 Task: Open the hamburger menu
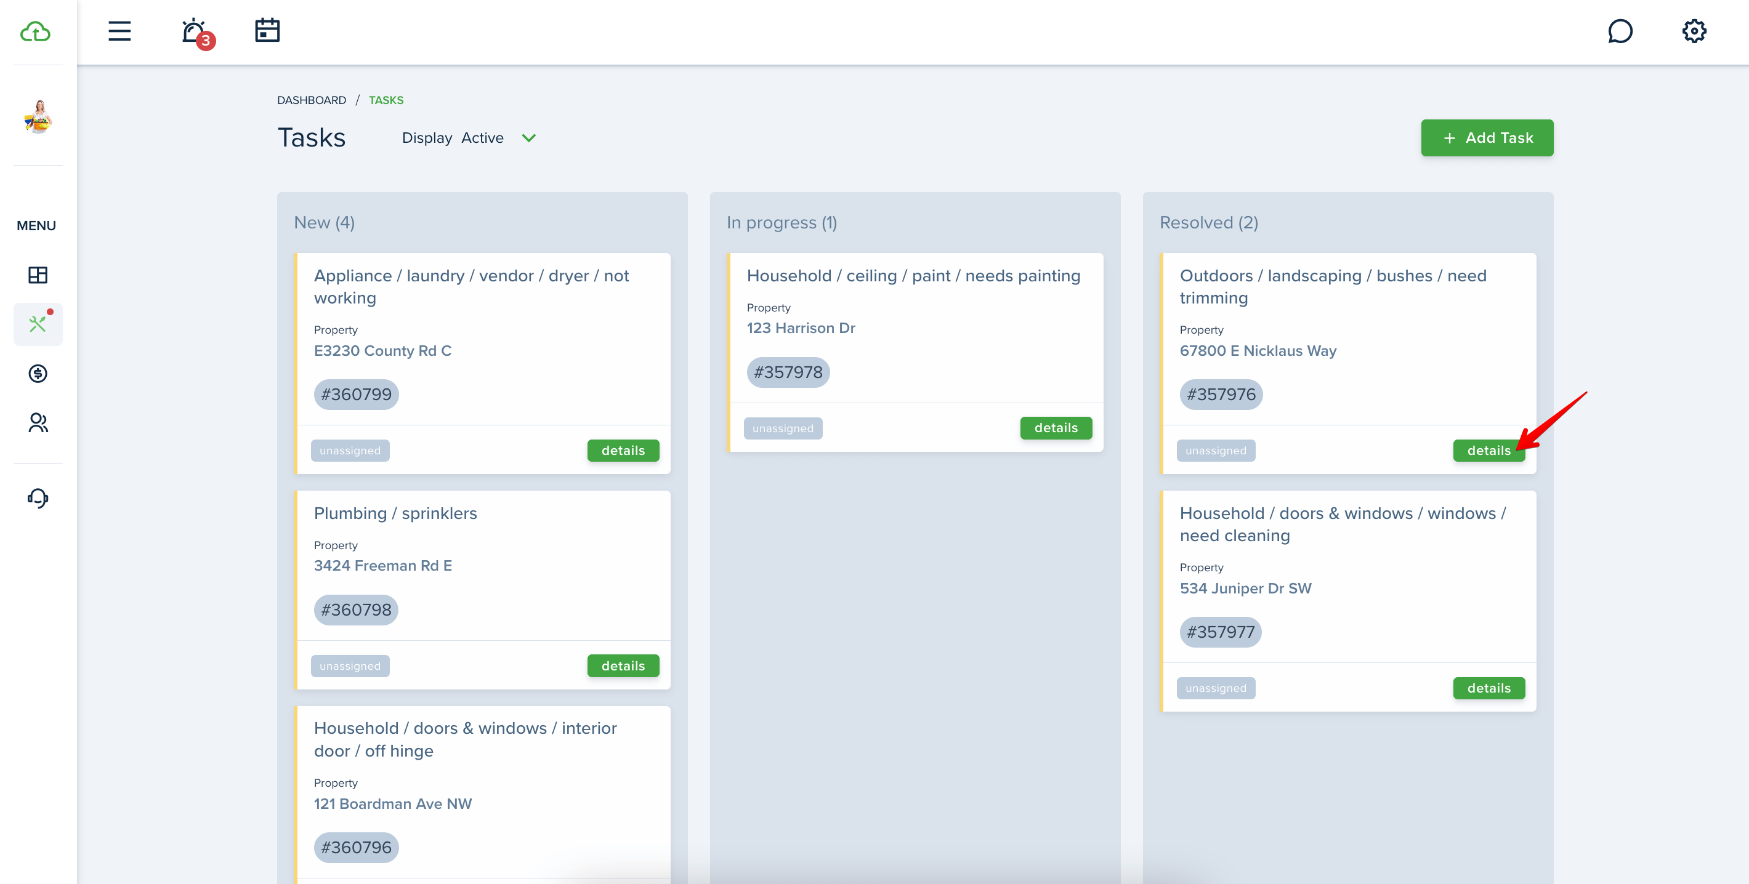point(119,31)
